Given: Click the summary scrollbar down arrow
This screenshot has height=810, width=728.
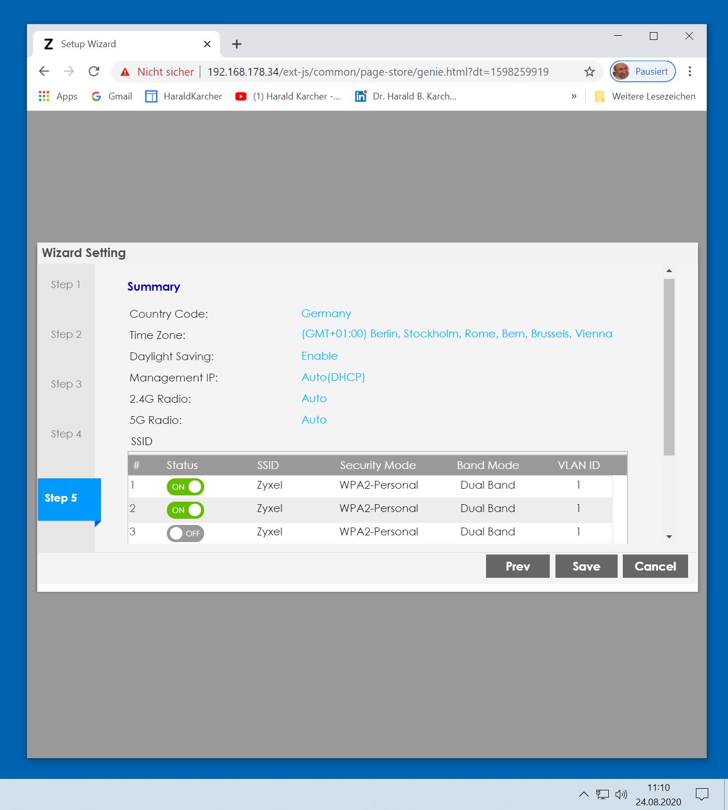Looking at the screenshot, I should (669, 537).
